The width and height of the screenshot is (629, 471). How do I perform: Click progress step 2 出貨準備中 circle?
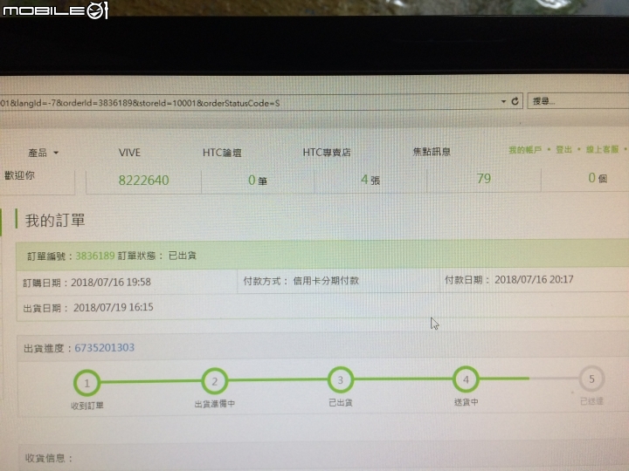click(215, 381)
